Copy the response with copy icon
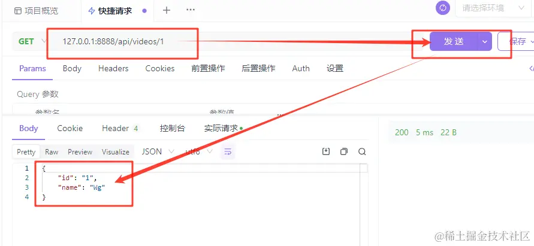Image resolution: width=534 pixels, height=246 pixels. pyautogui.click(x=344, y=151)
